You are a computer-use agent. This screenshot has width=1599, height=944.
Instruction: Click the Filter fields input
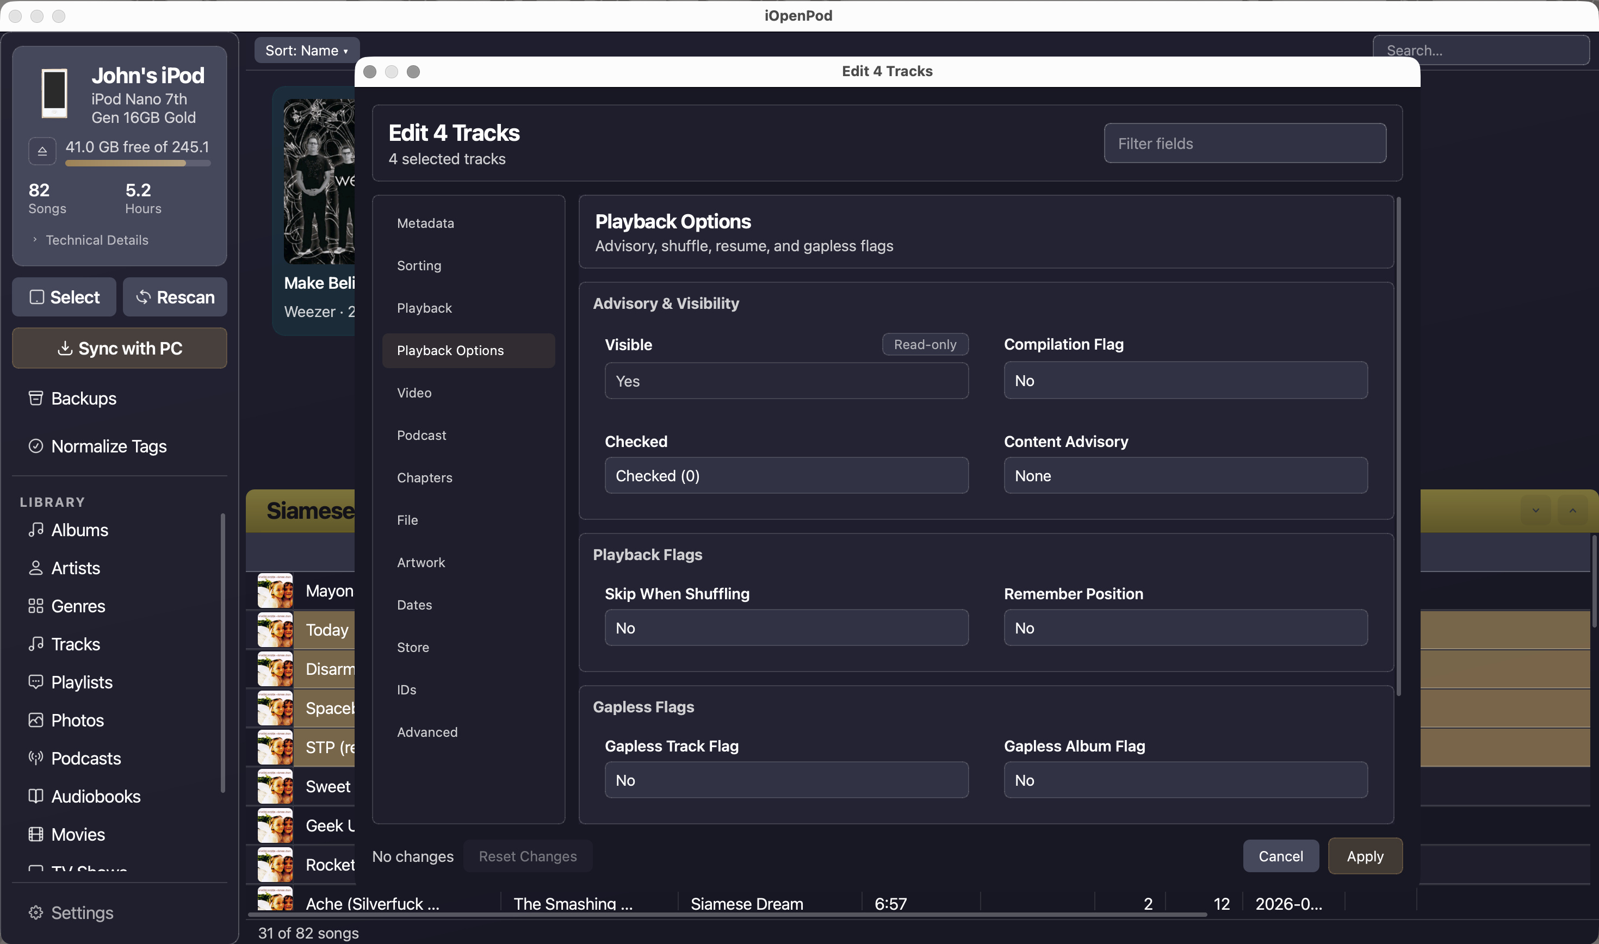[1245, 143]
